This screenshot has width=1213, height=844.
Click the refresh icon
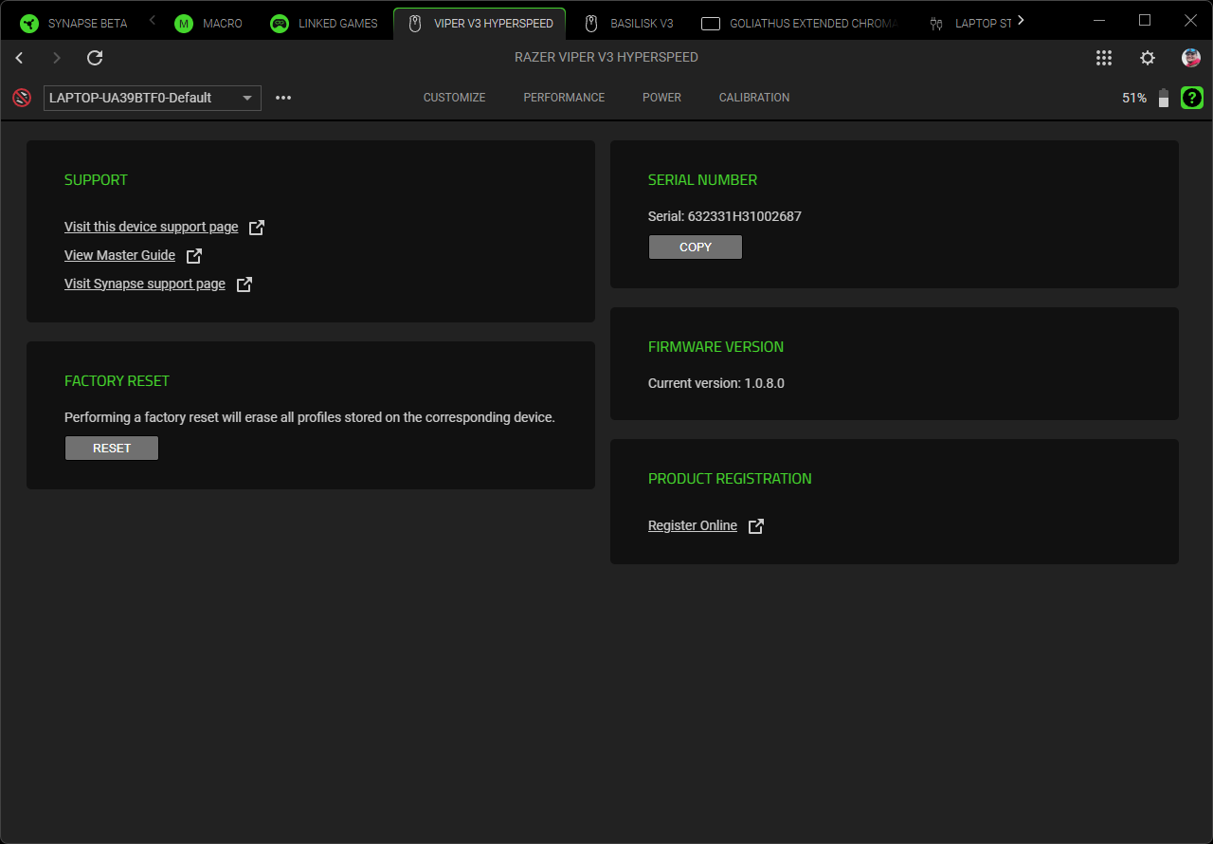[95, 58]
